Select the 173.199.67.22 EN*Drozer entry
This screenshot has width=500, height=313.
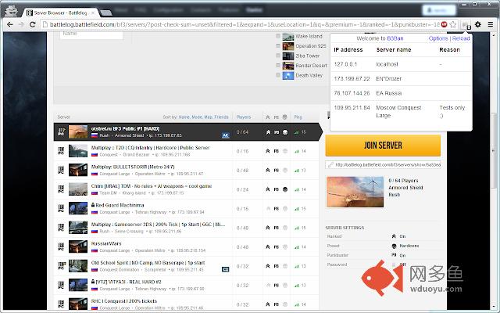point(401,78)
